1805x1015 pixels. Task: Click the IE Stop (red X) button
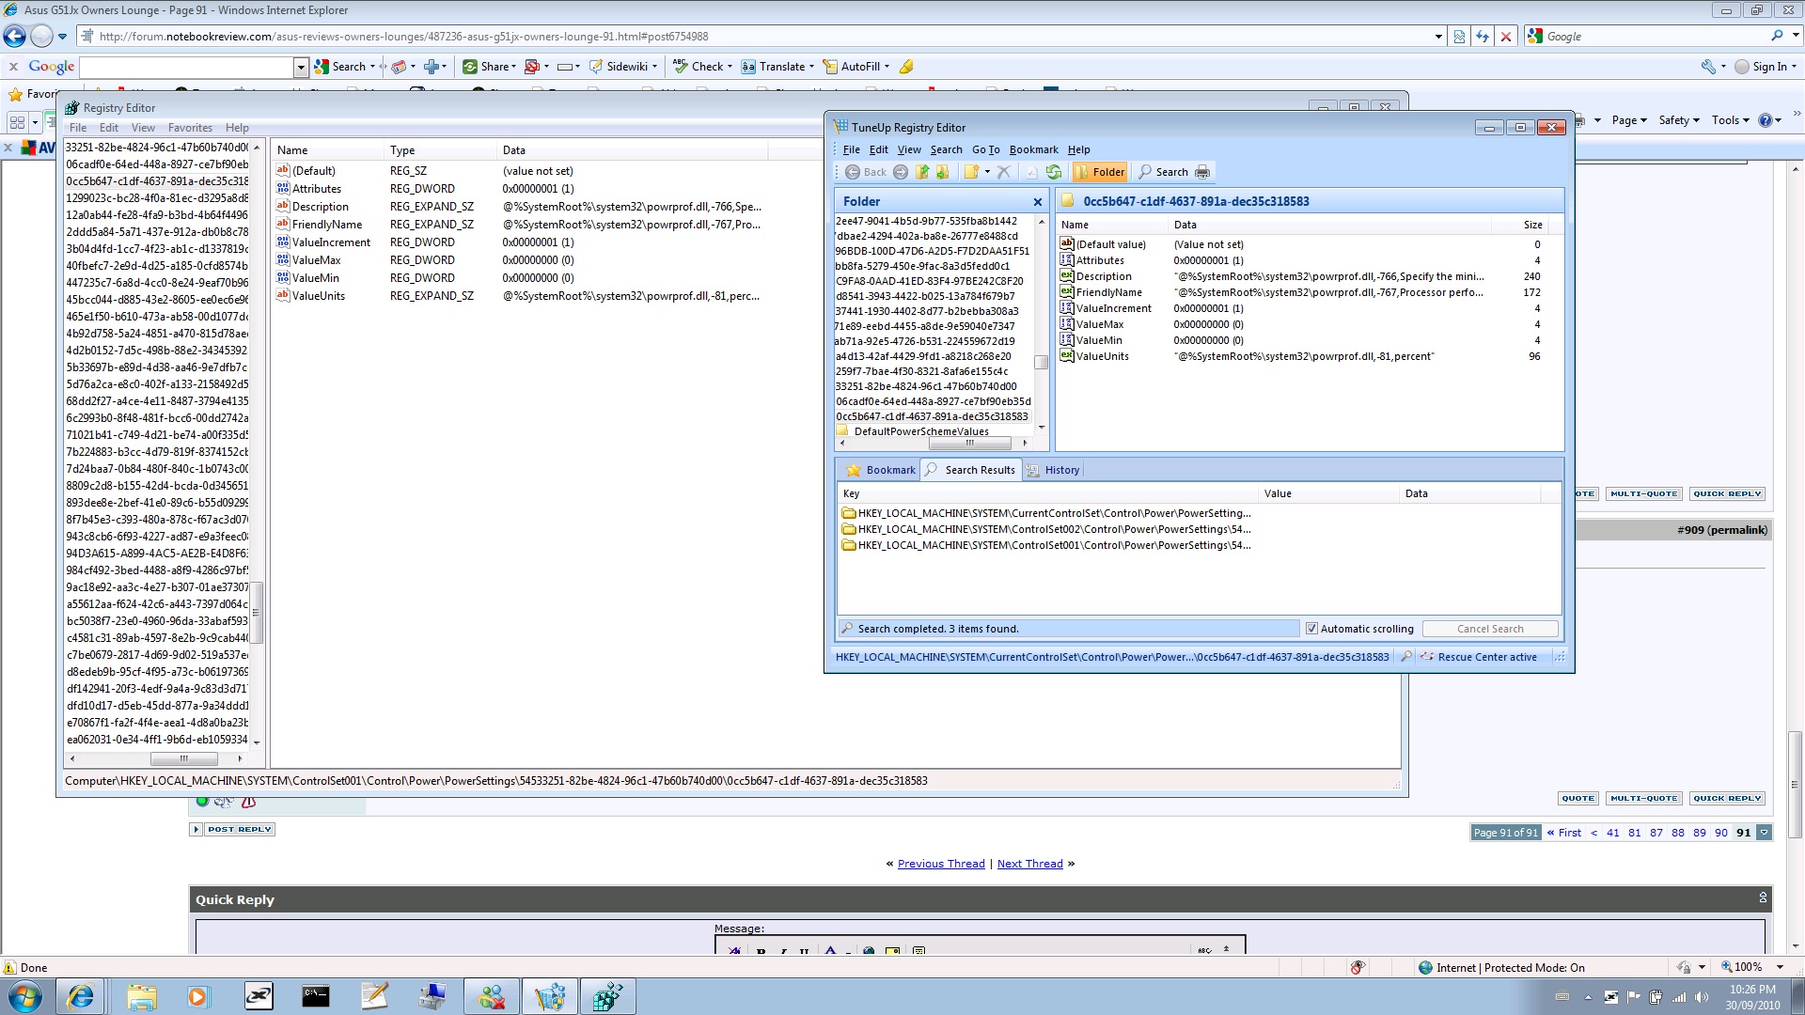click(x=1506, y=37)
